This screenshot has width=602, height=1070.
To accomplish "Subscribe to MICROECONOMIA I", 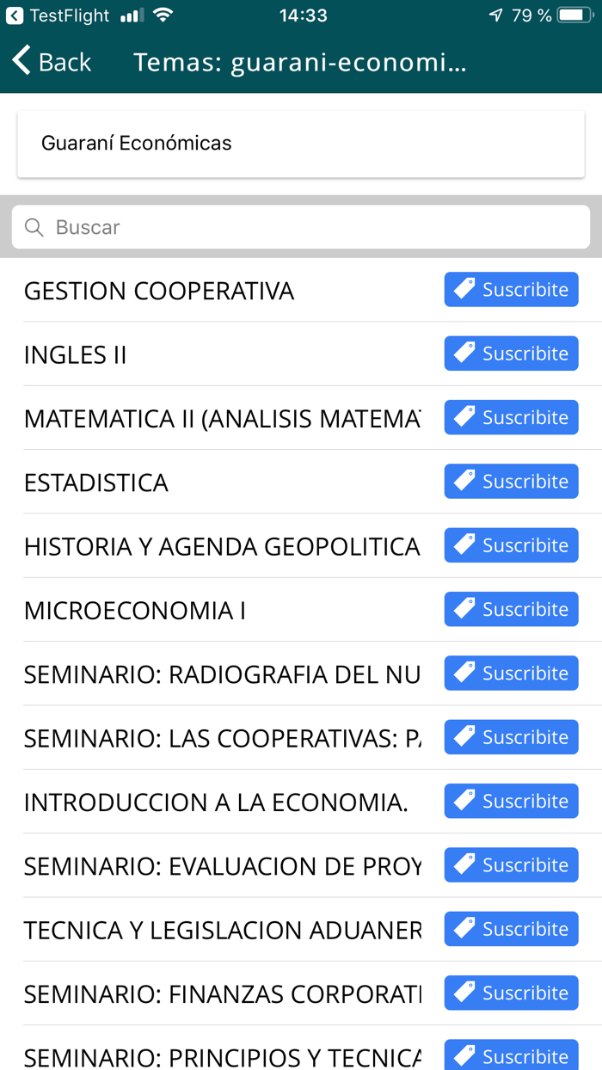I will pos(511,609).
